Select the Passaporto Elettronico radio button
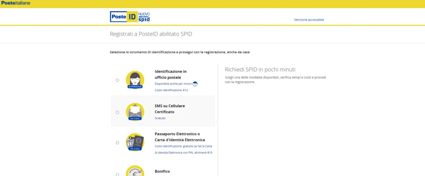425x176 pixels. pos(117,143)
